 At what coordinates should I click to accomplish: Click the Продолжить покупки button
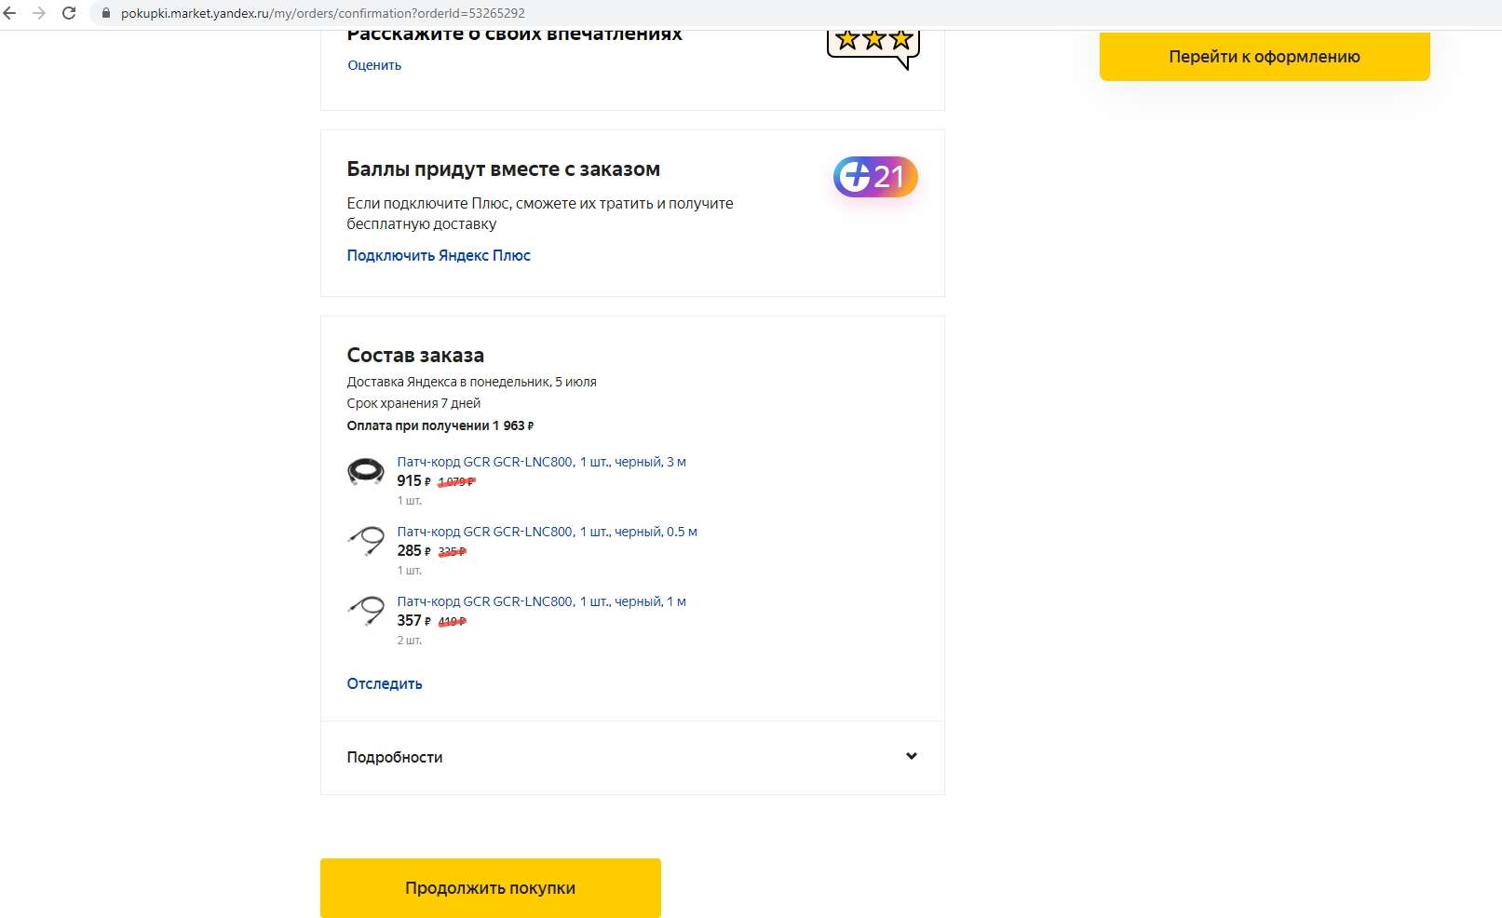point(491,888)
